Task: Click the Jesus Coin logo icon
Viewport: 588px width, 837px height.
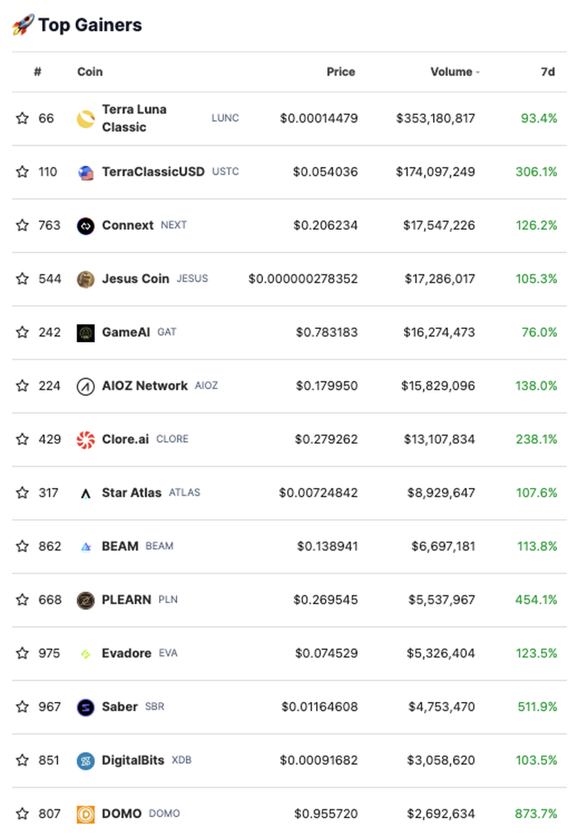Action: pyautogui.click(x=85, y=279)
